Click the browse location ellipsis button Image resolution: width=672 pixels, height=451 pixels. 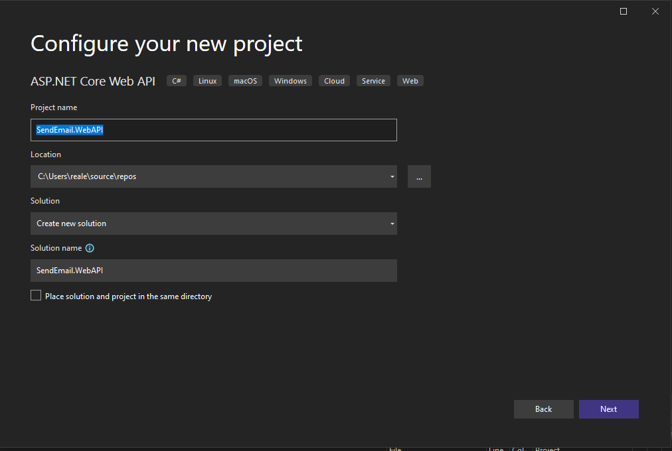(419, 176)
